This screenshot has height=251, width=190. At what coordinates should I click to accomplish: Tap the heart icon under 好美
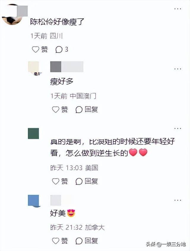(56, 241)
